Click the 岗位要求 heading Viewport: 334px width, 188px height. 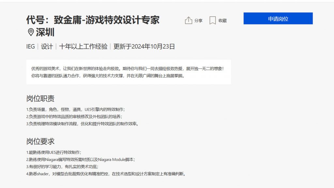(x=40, y=141)
